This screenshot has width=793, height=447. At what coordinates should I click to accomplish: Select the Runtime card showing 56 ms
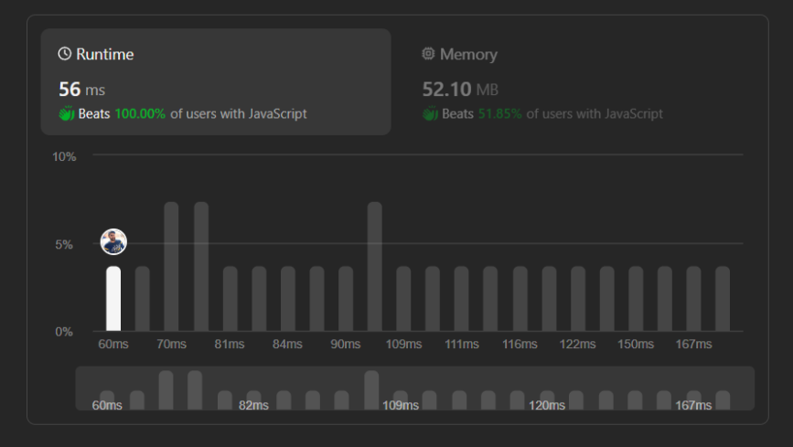(x=215, y=81)
